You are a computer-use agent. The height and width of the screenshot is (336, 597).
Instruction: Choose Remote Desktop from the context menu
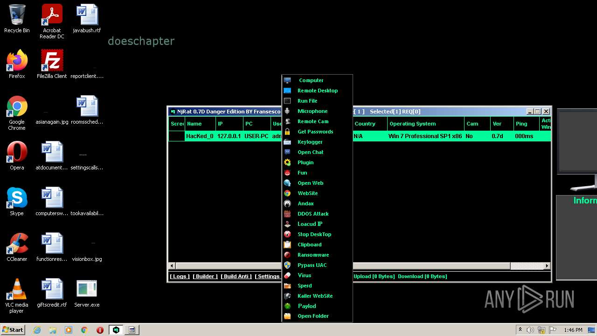[317, 91]
